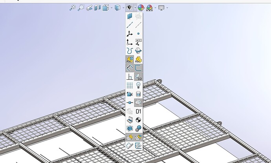Viewport: 271px width, 163px height.
Task: Select the center of mass item
Action: tap(138, 120)
